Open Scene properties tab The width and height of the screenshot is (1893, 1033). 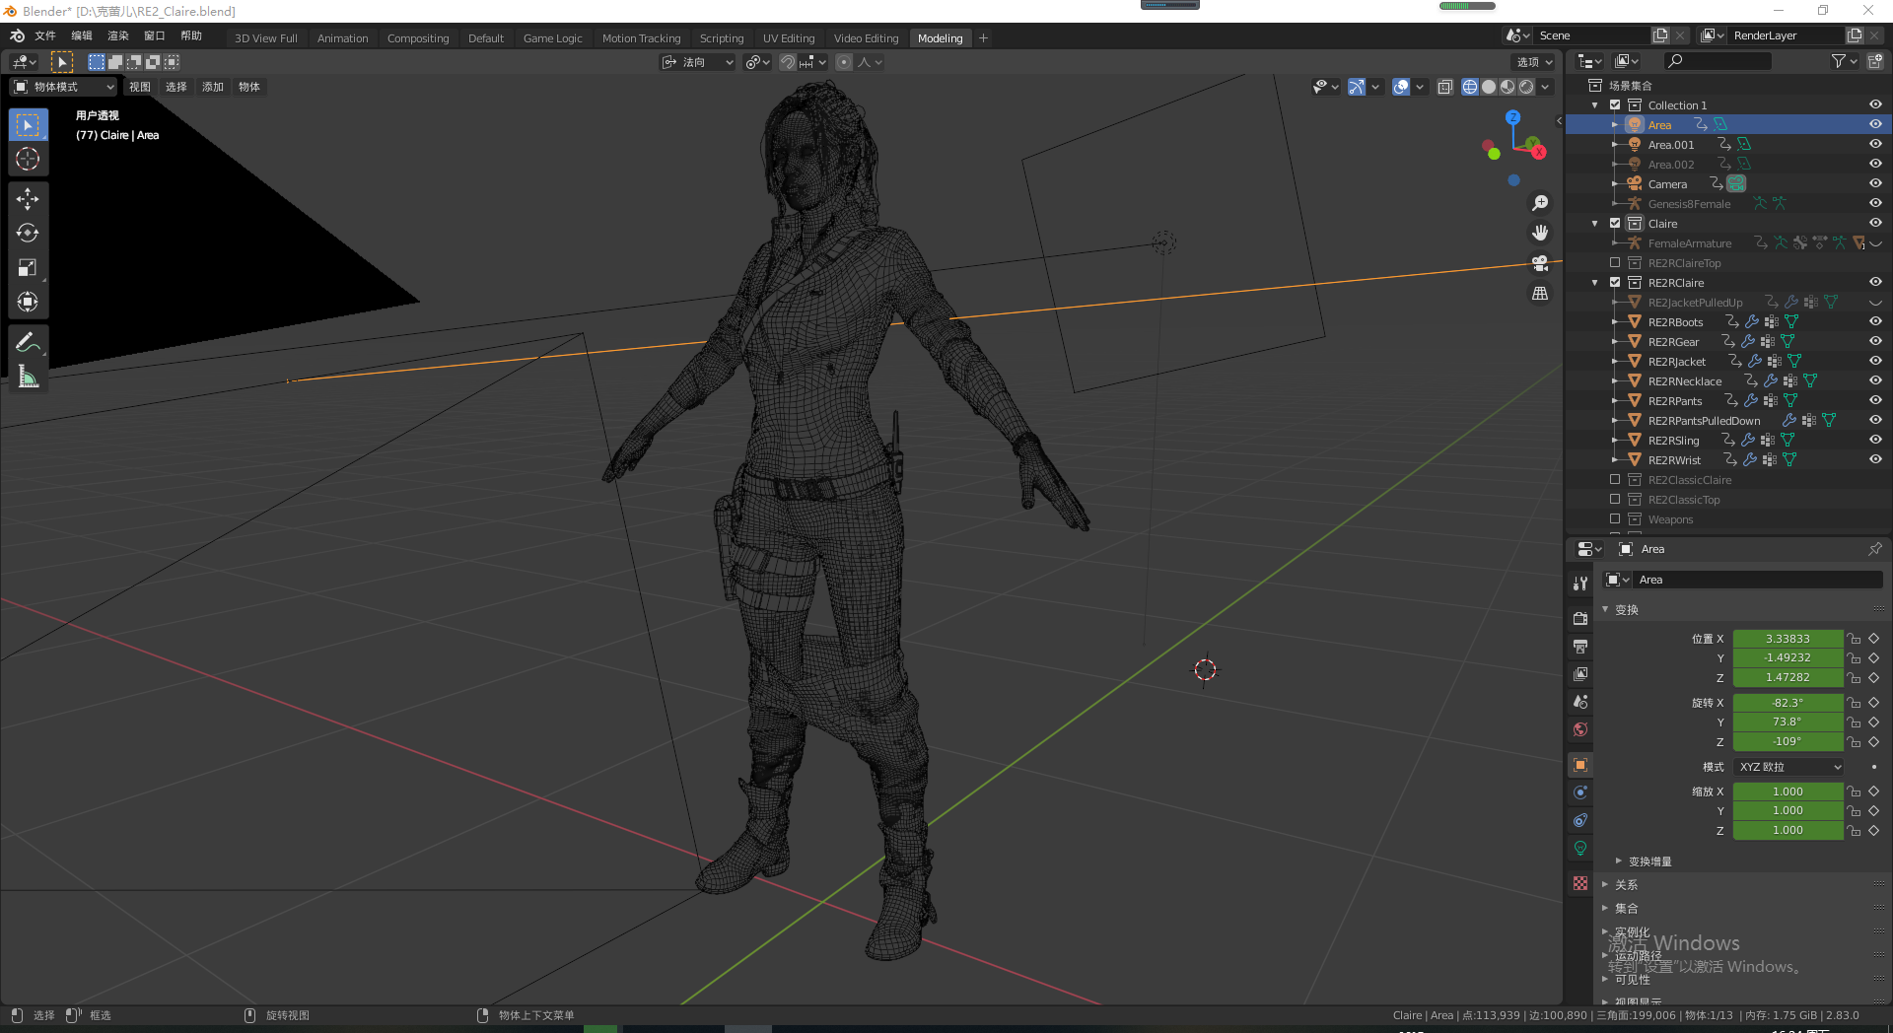pos(1580,702)
